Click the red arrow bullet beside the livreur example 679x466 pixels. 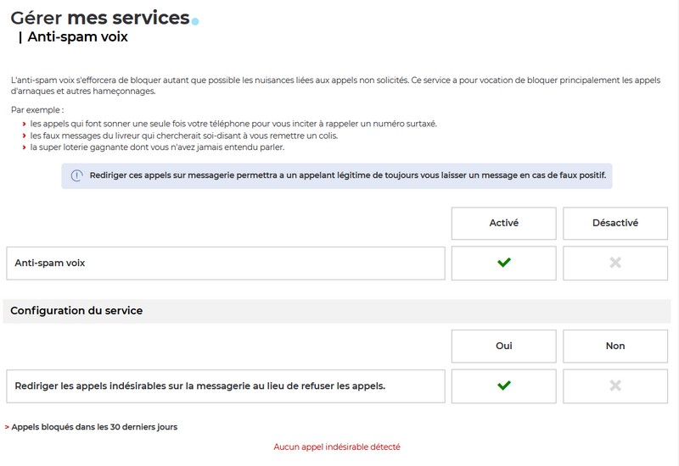(x=25, y=136)
